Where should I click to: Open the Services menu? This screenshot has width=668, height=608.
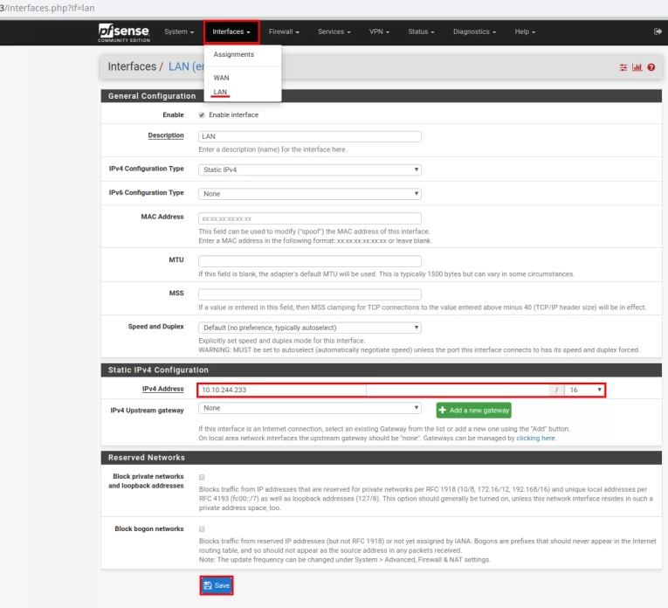coord(334,32)
